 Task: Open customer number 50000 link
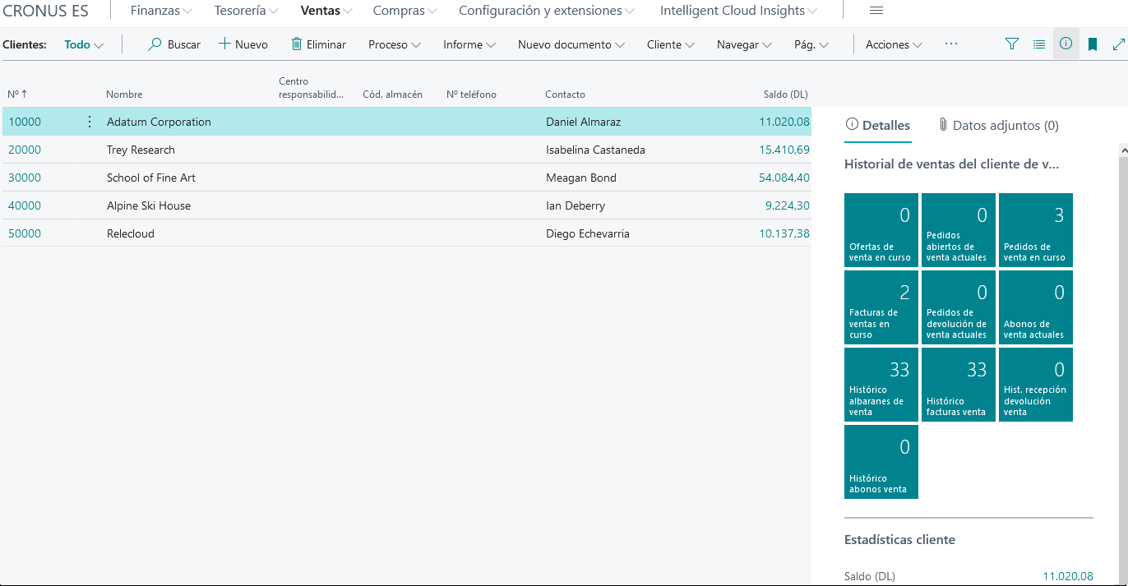25,233
